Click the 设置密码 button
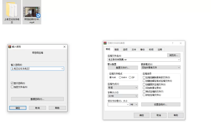211x135 pixels. point(161,105)
